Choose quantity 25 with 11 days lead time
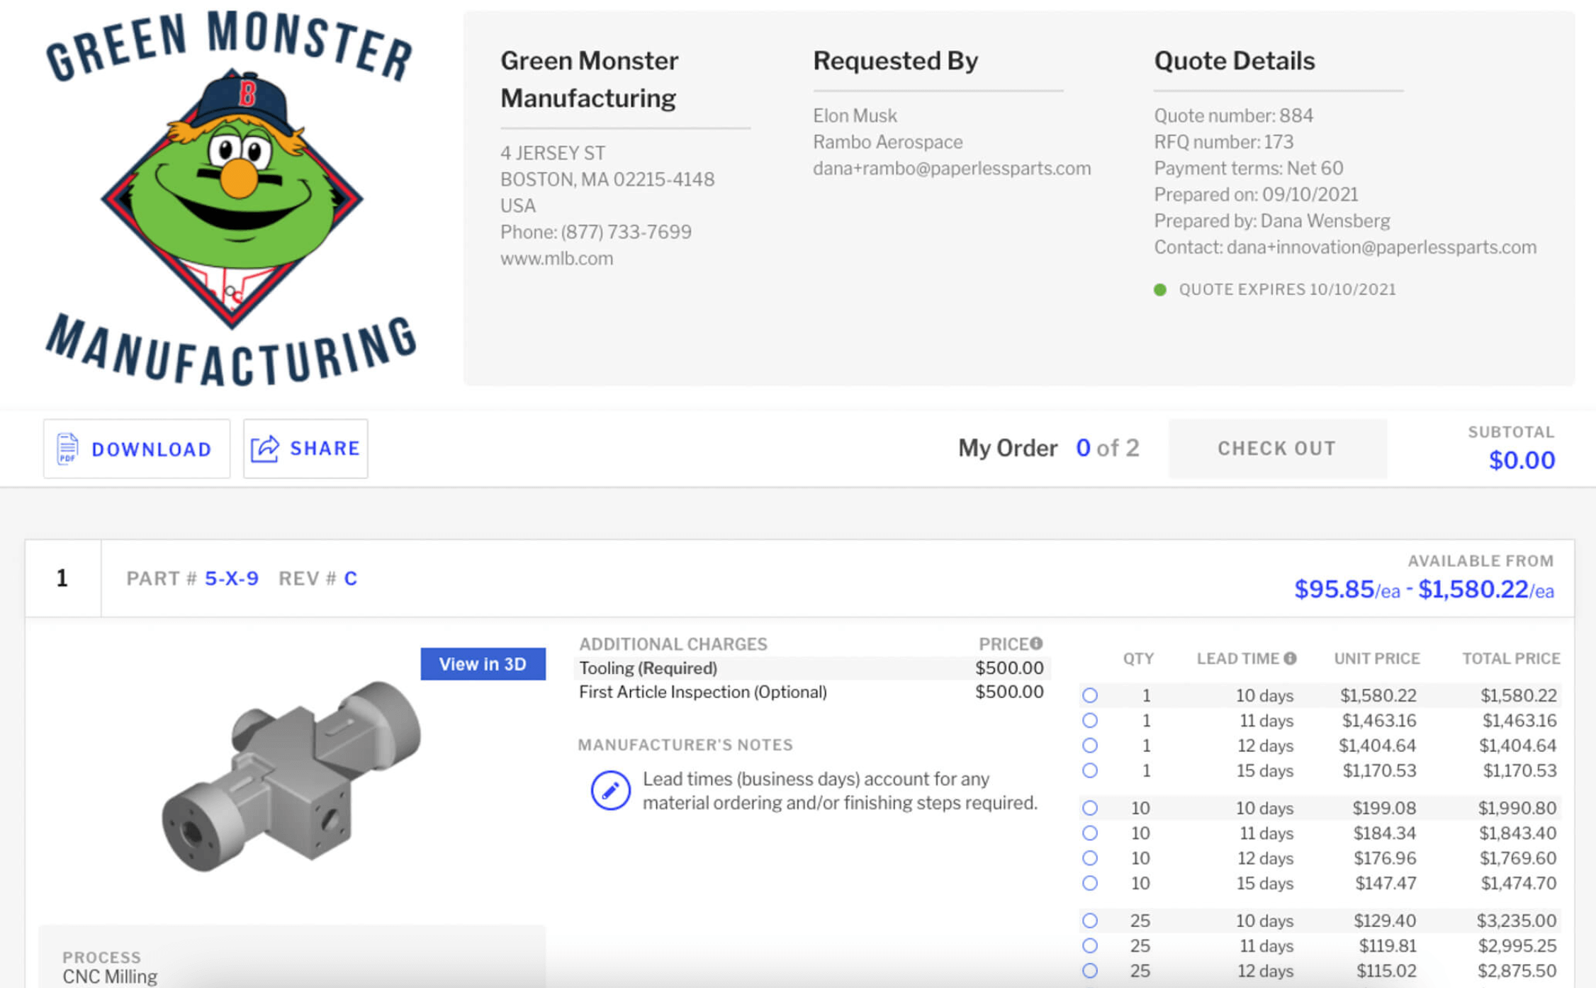1596x988 pixels. [x=1090, y=945]
